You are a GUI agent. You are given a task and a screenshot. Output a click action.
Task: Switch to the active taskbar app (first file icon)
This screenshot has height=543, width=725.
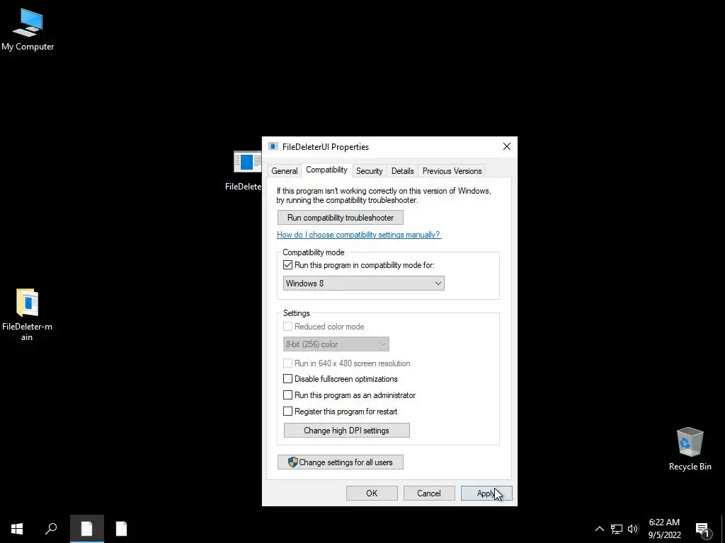point(87,529)
